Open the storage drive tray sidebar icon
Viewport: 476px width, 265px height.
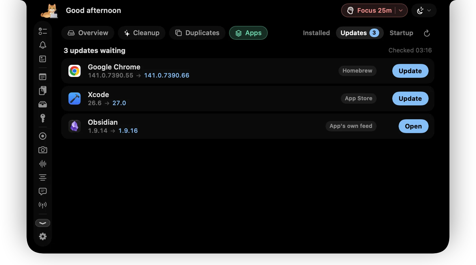43,104
